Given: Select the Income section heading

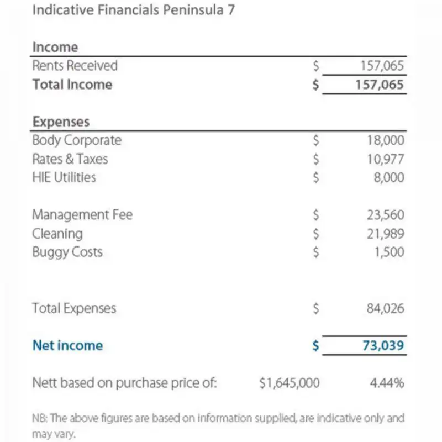Looking at the screenshot, I should coord(55,48).
